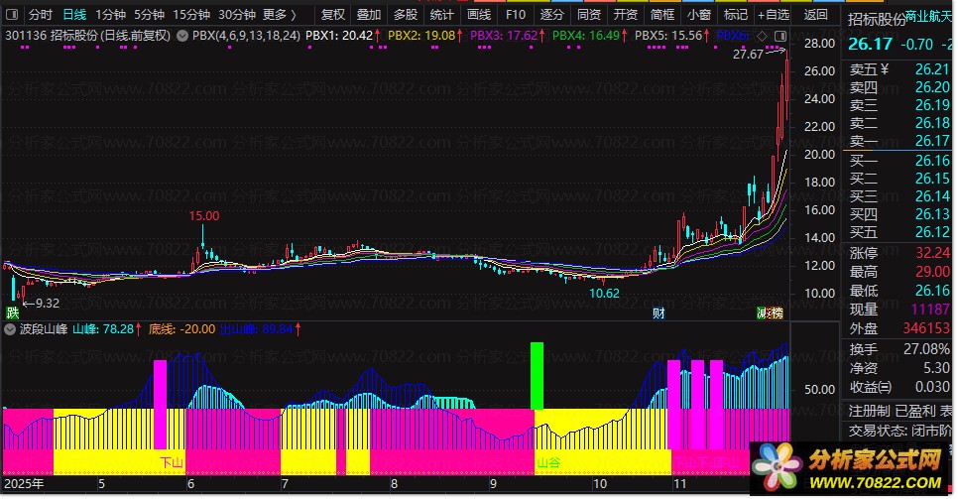Click green signal bar in indicator panel

tap(538, 375)
